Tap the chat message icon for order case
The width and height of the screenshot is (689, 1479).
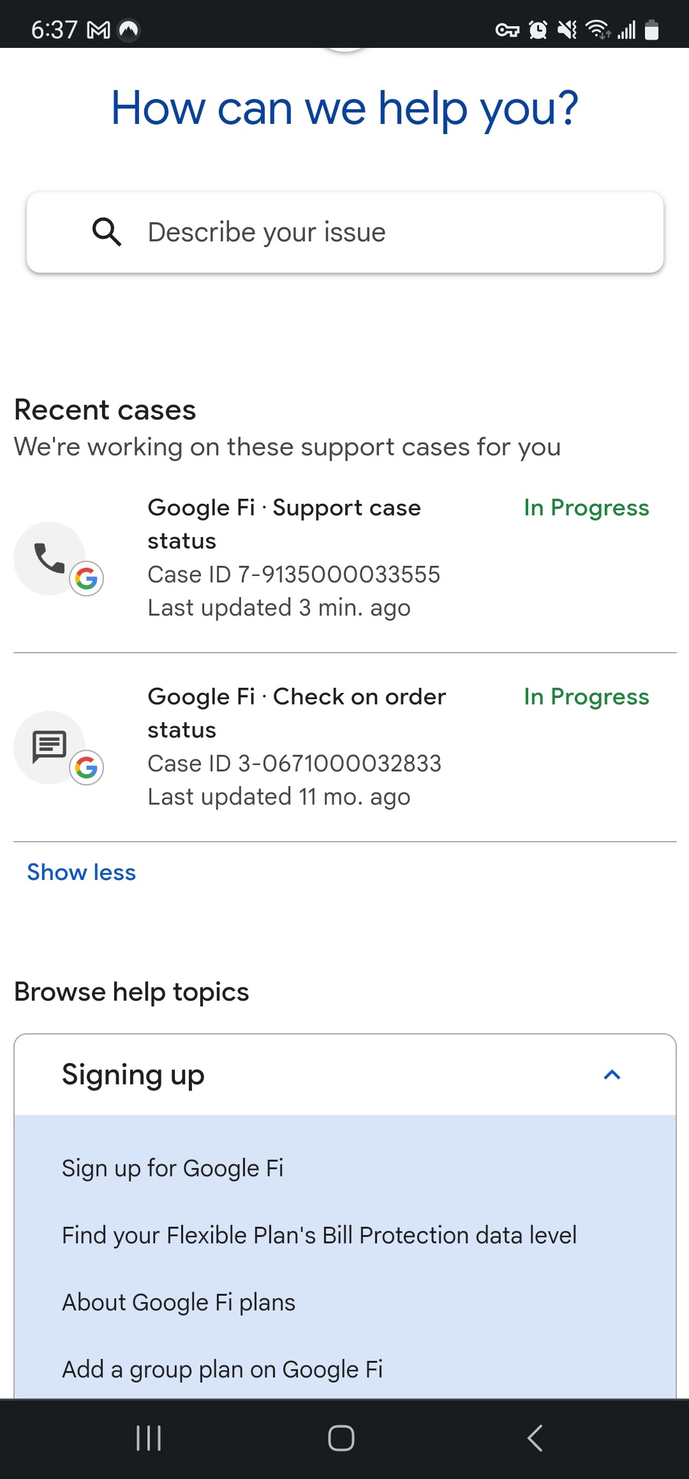(50, 747)
